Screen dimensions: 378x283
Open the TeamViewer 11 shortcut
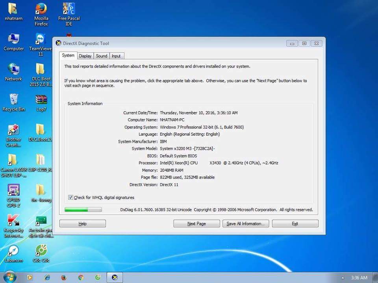(41, 45)
